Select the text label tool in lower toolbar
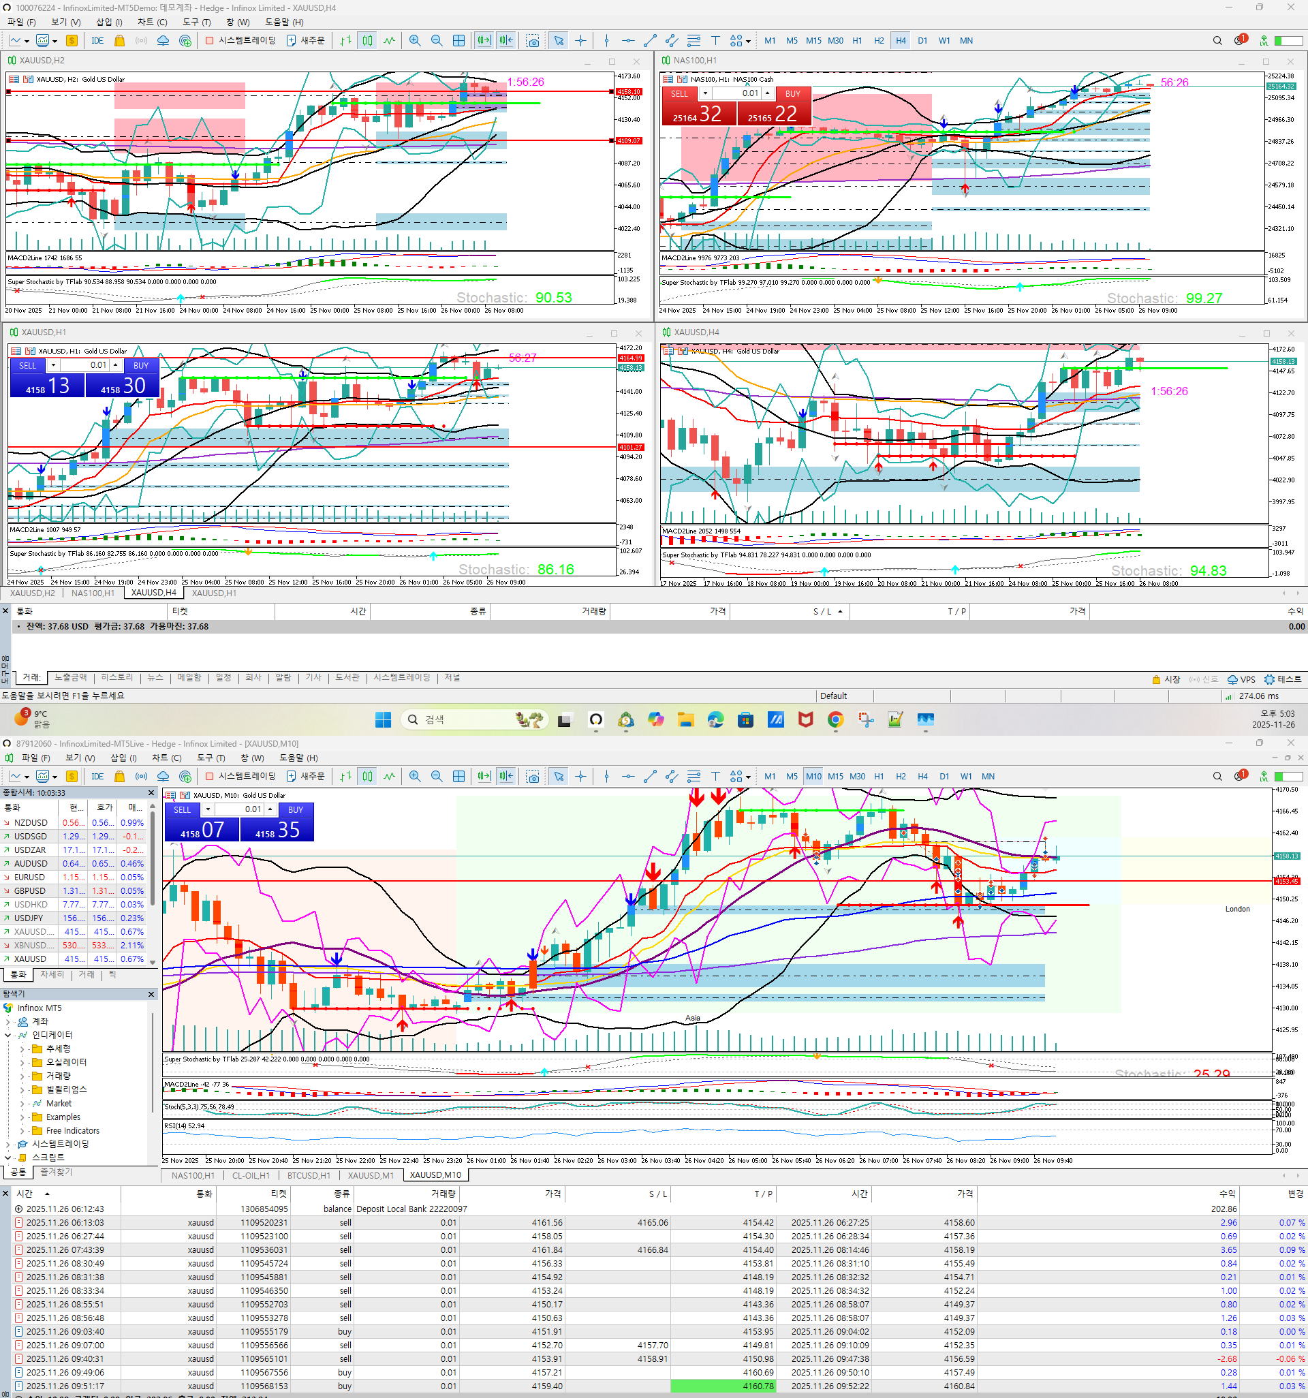Screen dimensions: 1308x1398 (x=715, y=777)
